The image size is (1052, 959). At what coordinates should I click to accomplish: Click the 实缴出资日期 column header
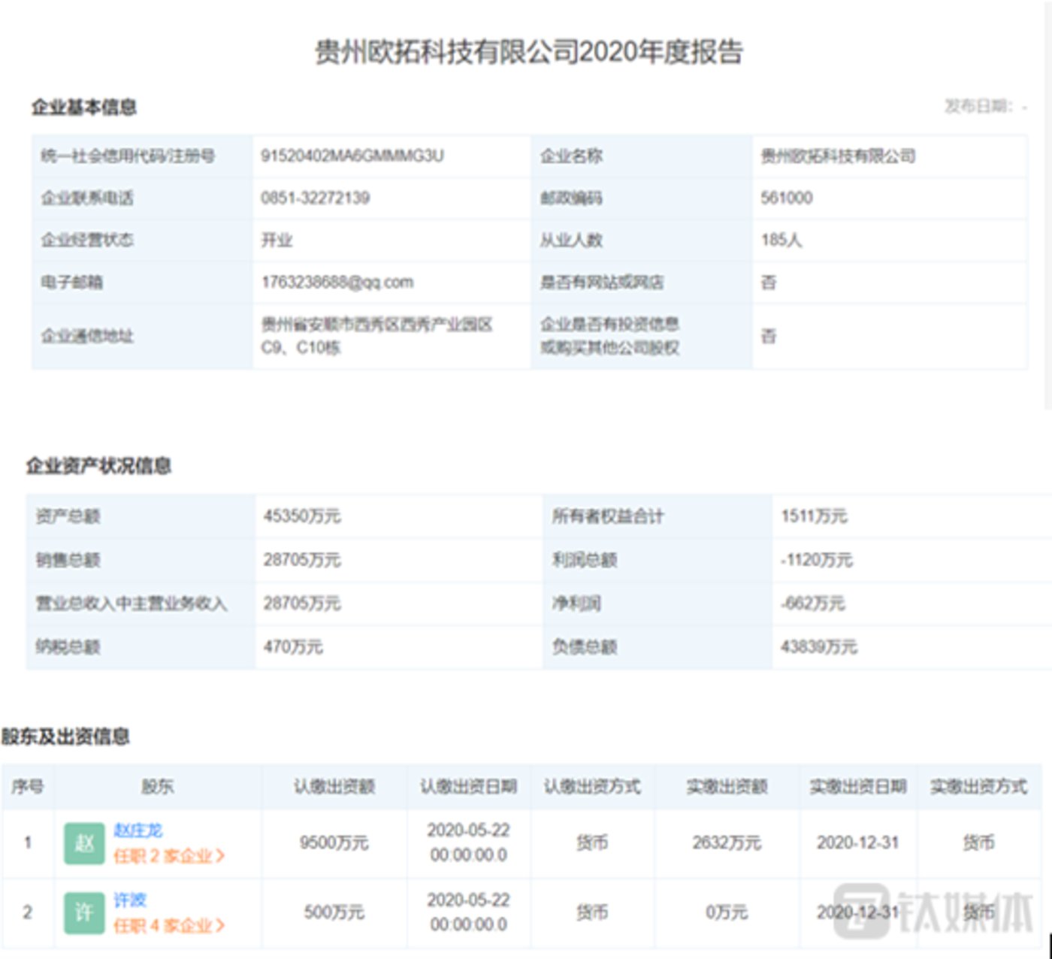(x=857, y=787)
